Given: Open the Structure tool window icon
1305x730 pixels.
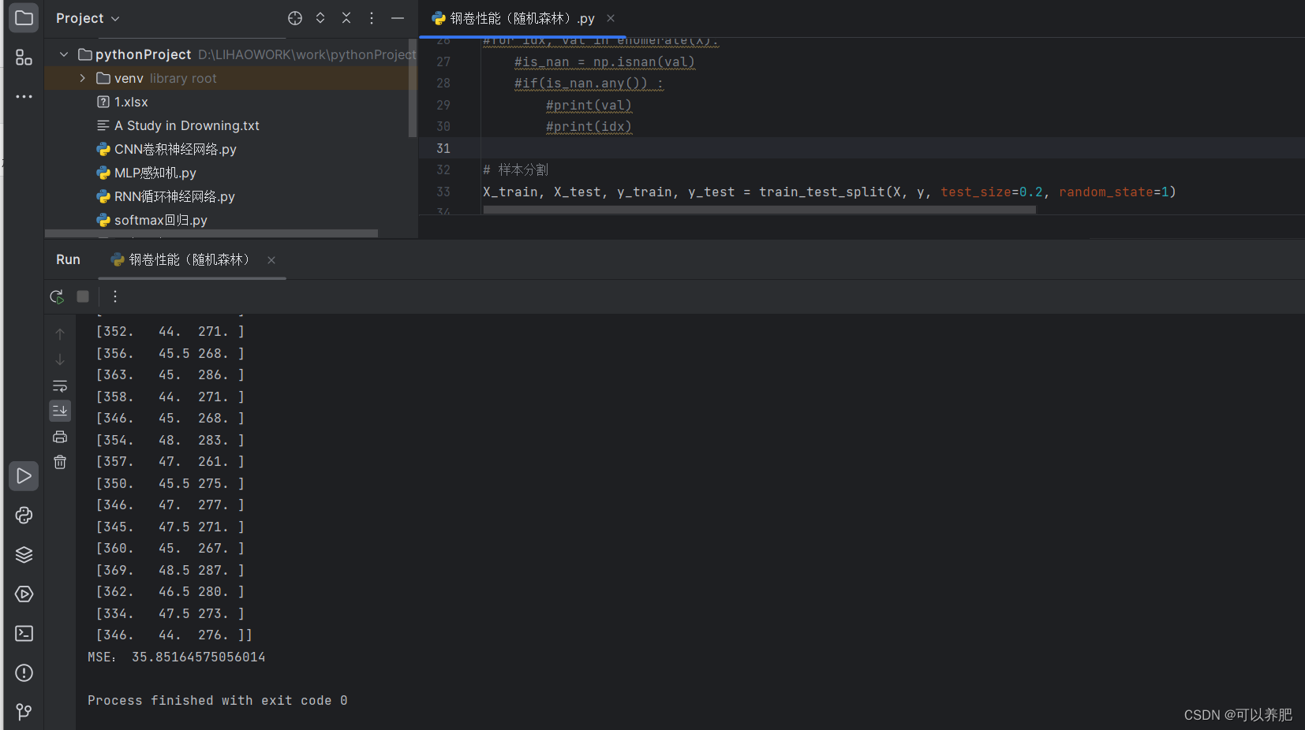Looking at the screenshot, I should tap(24, 58).
